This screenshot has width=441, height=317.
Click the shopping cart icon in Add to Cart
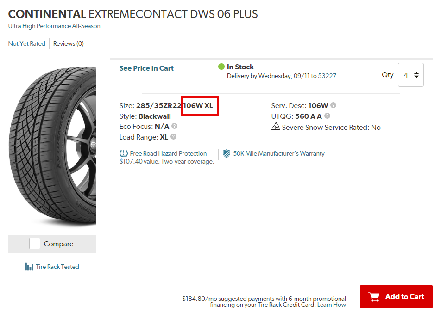click(x=374, y=296)
